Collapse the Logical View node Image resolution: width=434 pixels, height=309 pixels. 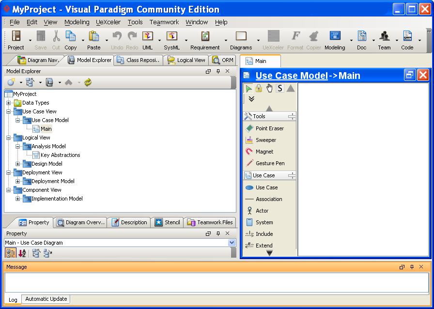[x=9, y=138]
